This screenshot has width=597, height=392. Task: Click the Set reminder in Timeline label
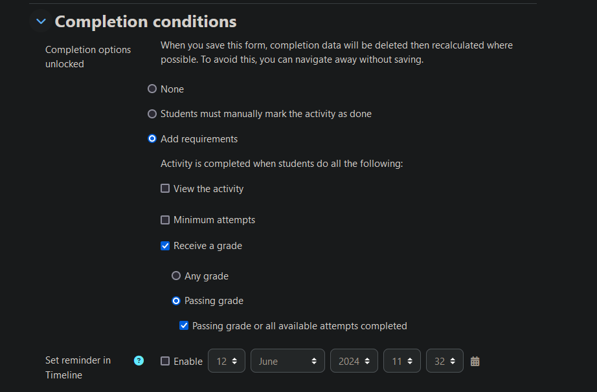point(78,367)
